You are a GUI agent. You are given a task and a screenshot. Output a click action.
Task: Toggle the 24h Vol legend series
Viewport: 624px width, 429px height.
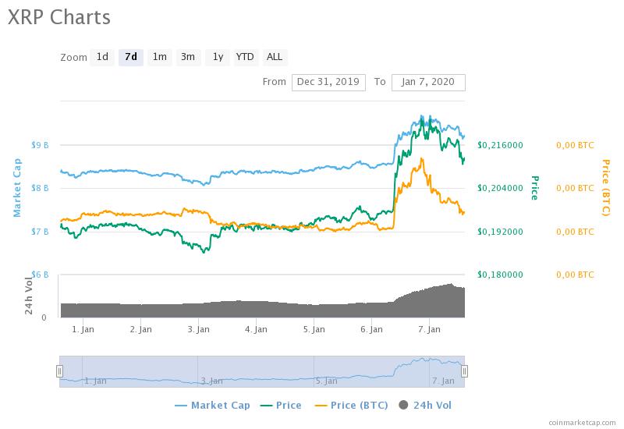(425, 405)
